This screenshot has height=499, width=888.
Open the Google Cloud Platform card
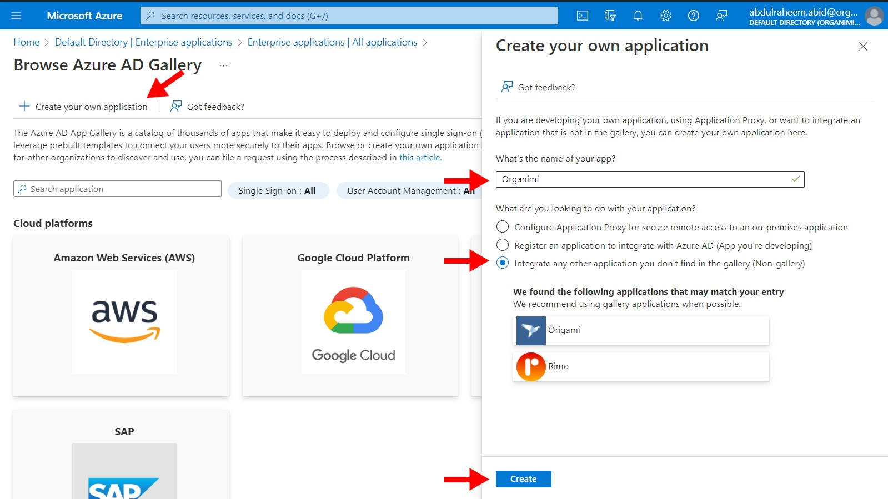350,316
